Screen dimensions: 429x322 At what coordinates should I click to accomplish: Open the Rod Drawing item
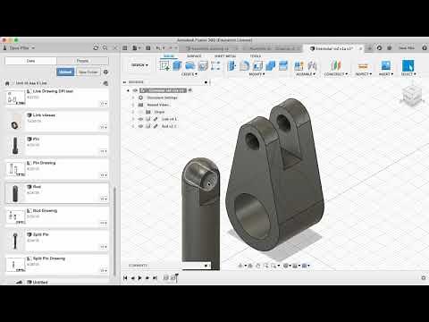pos(57,216)
